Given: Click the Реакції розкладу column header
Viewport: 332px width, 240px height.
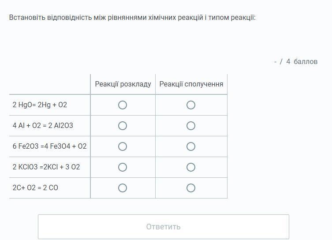Looking at the screenshot, I should [123, 84].
